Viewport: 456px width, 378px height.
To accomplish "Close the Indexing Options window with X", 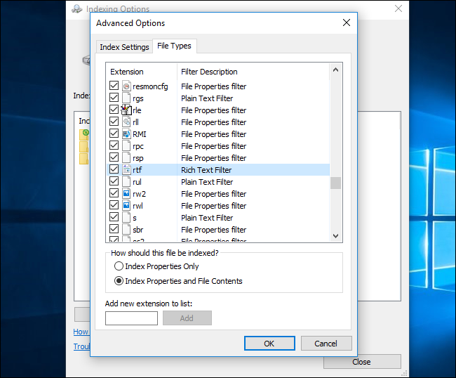I will tap(398, 8).
